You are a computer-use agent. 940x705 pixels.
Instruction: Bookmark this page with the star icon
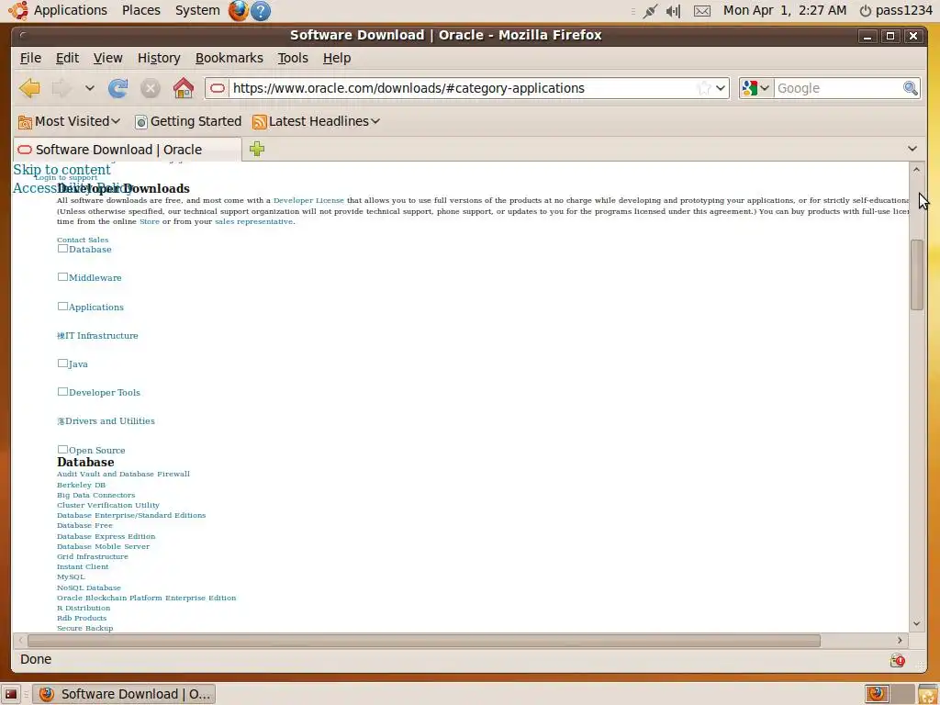point(704,88)
